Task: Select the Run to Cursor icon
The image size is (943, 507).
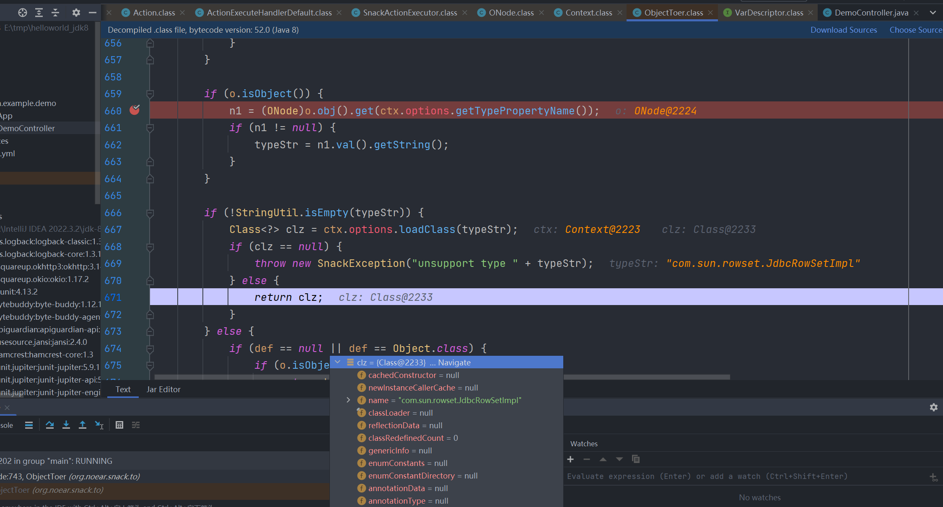Action: (99, 425)
